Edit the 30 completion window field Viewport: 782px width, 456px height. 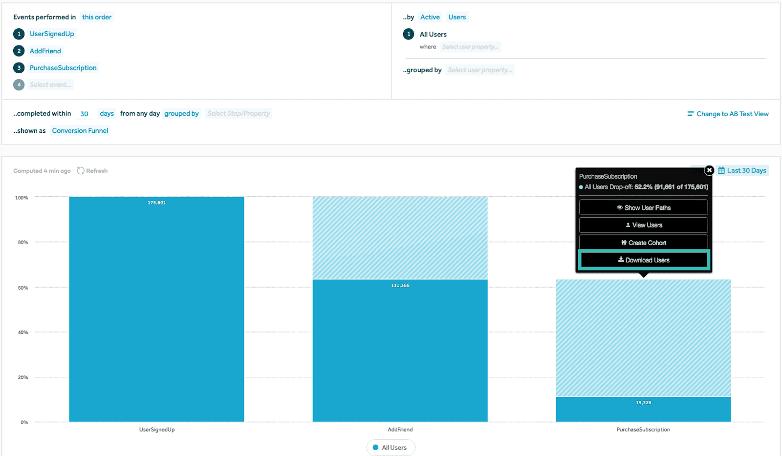pyautogui.click(x=84, y=114)
